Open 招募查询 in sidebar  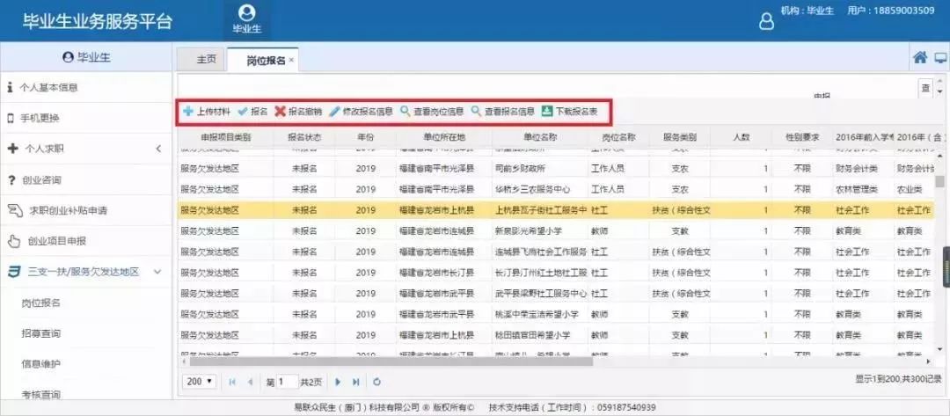click(41, 333)
